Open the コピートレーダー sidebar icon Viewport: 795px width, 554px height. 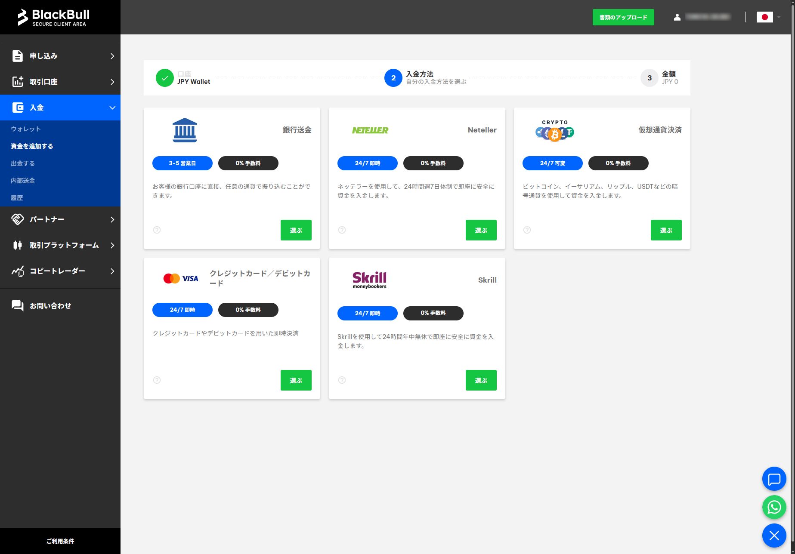(17, 271)
